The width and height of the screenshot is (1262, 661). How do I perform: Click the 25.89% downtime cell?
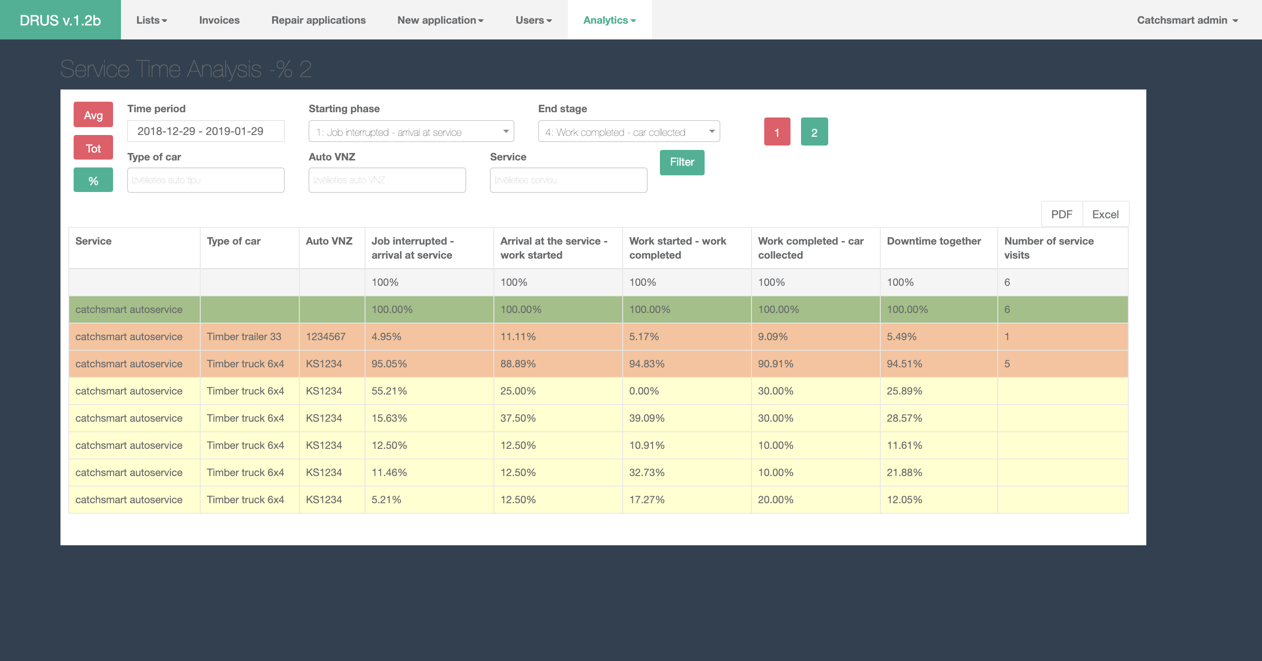coord(939,391)
